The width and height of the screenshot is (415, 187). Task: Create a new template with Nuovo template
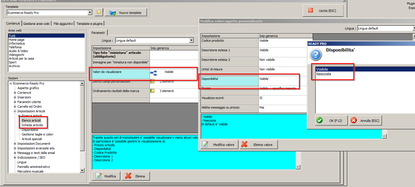126,12
